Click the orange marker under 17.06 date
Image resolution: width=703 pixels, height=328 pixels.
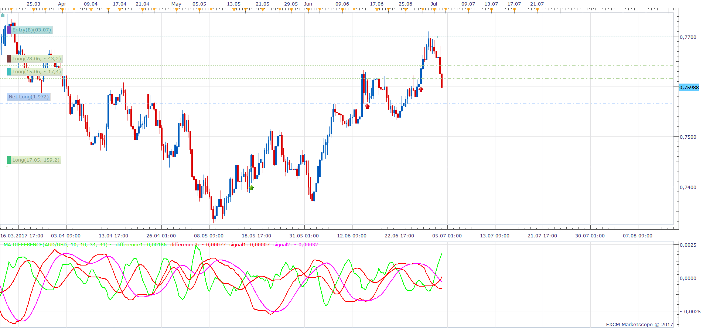point(377,10)
